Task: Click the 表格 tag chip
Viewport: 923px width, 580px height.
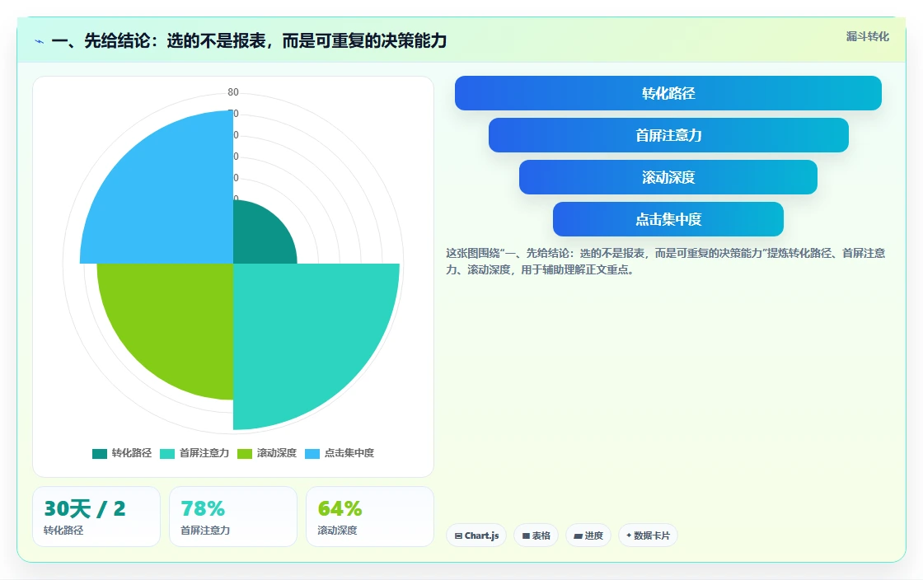Action: point(536,536)
